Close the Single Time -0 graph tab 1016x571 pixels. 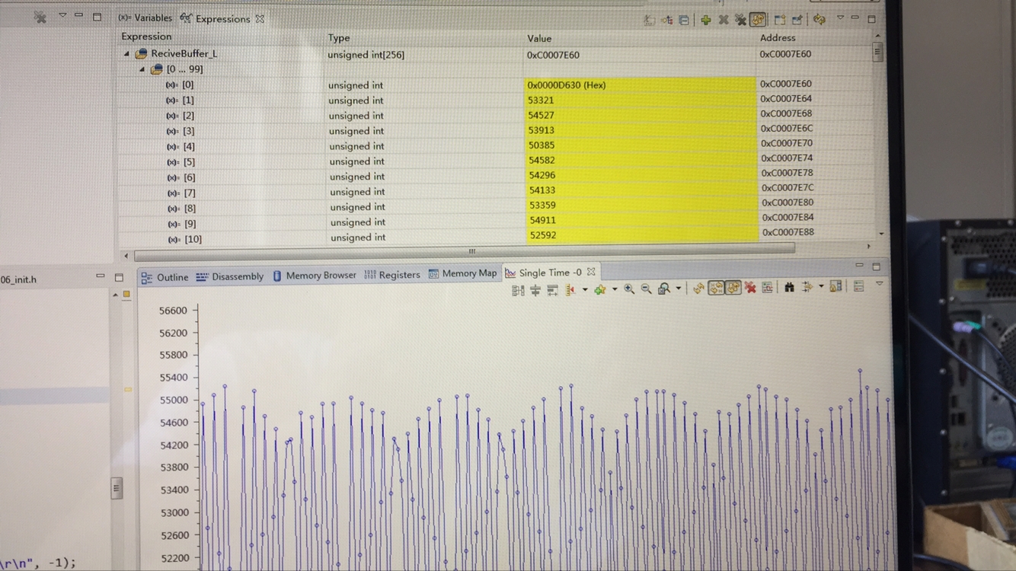click(591, 272)
